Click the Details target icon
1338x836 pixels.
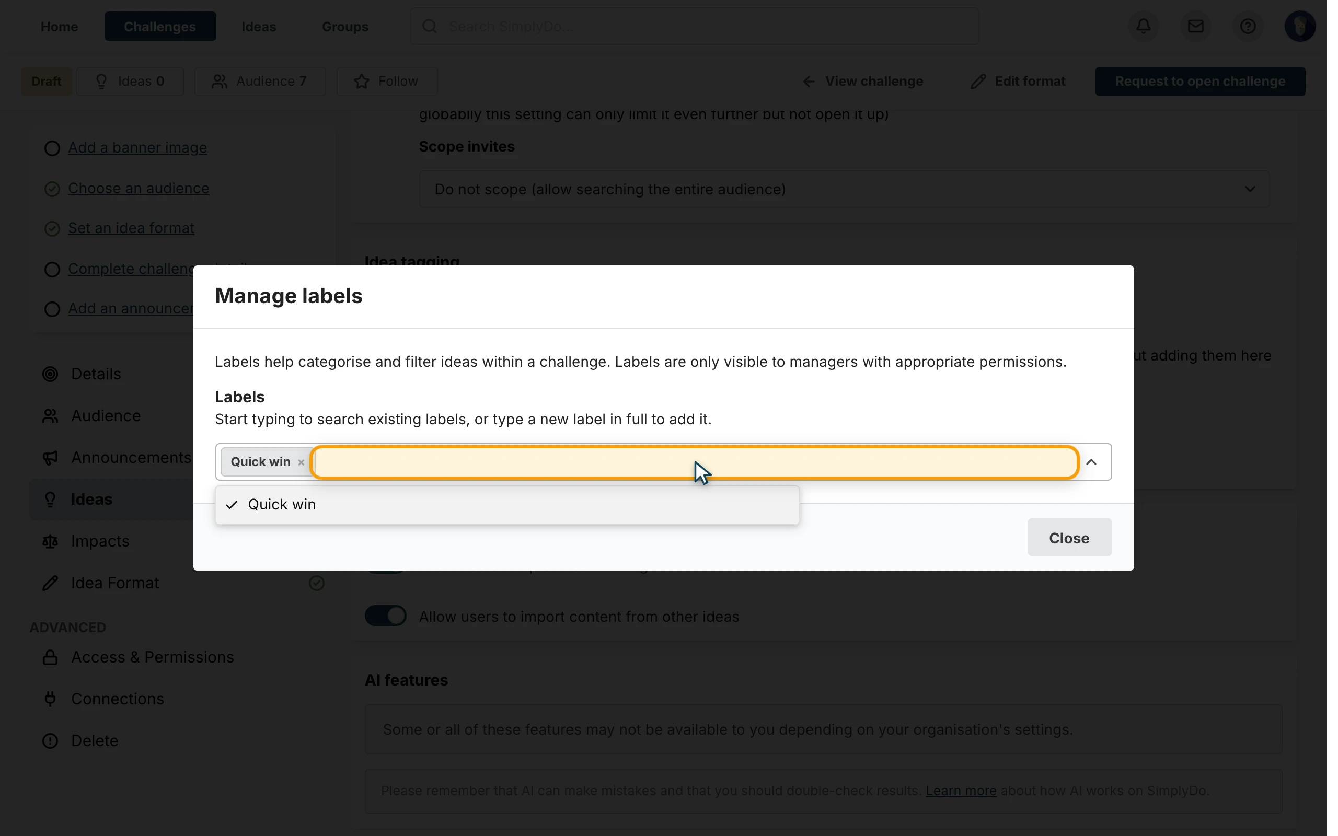point(50,374)
